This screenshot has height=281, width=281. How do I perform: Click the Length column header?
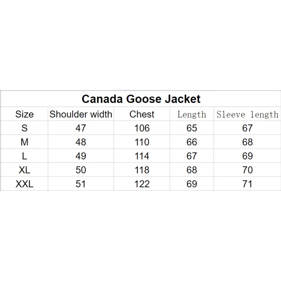coord(192,114)
